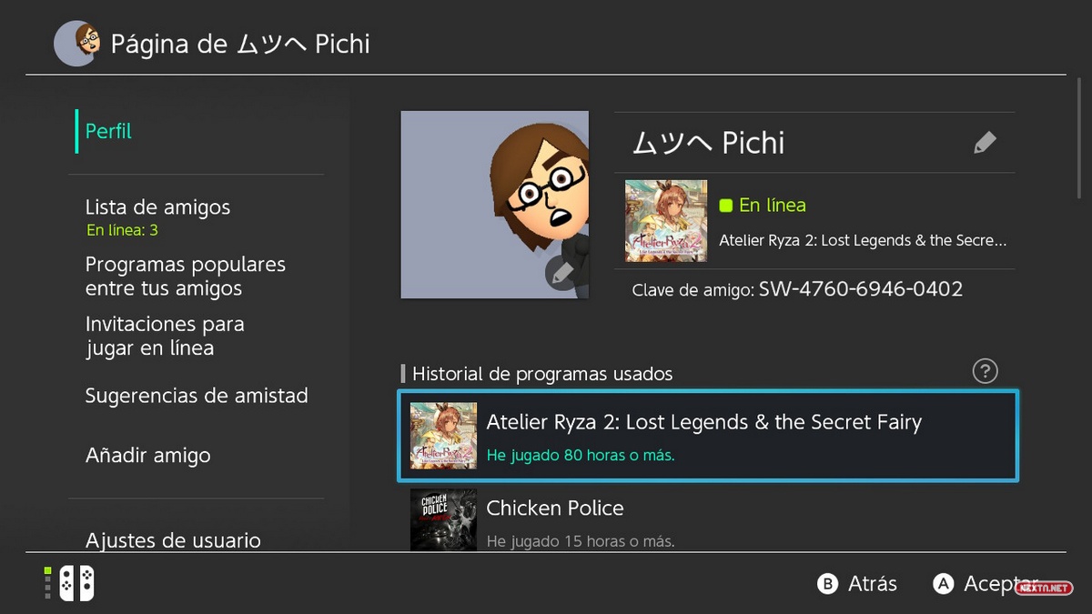Click the Joy-Con controller icon
Viewport: 1092px width, 614px height.
click(x=76, y=583)
